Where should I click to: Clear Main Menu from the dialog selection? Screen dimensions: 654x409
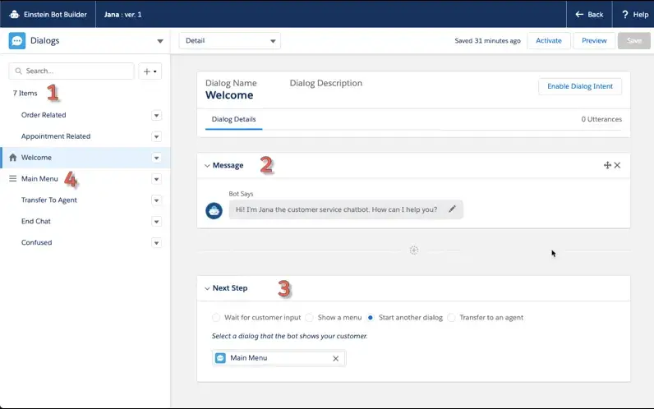point(335,358)
